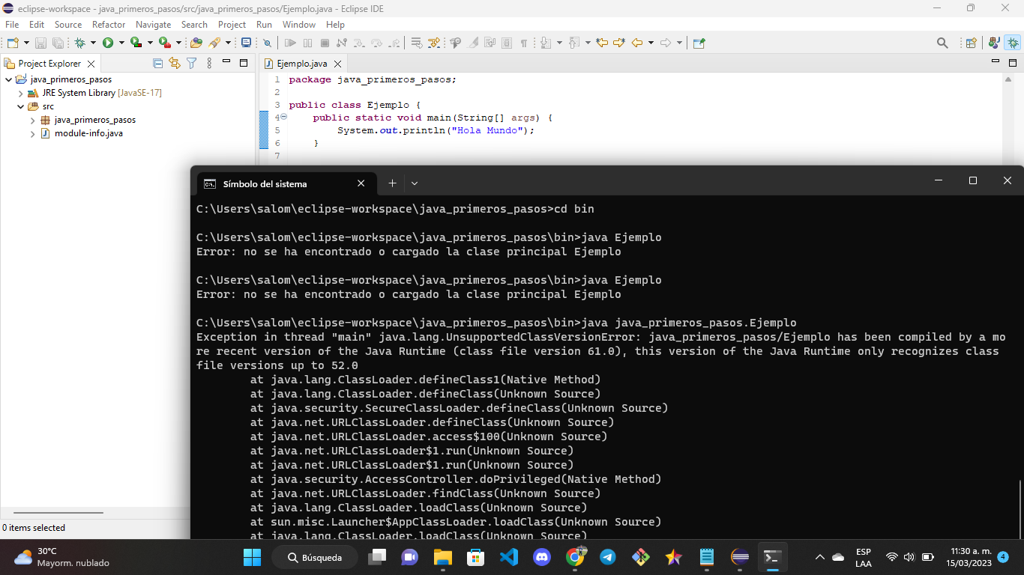This screenshot has width=1024, height=575.
Task: Select module-info.java in Project Explorer
Action: 88,133
